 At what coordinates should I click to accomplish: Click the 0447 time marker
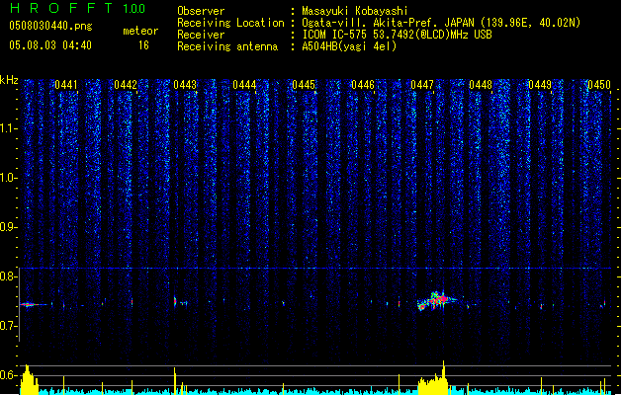click(x=422, y=85)
